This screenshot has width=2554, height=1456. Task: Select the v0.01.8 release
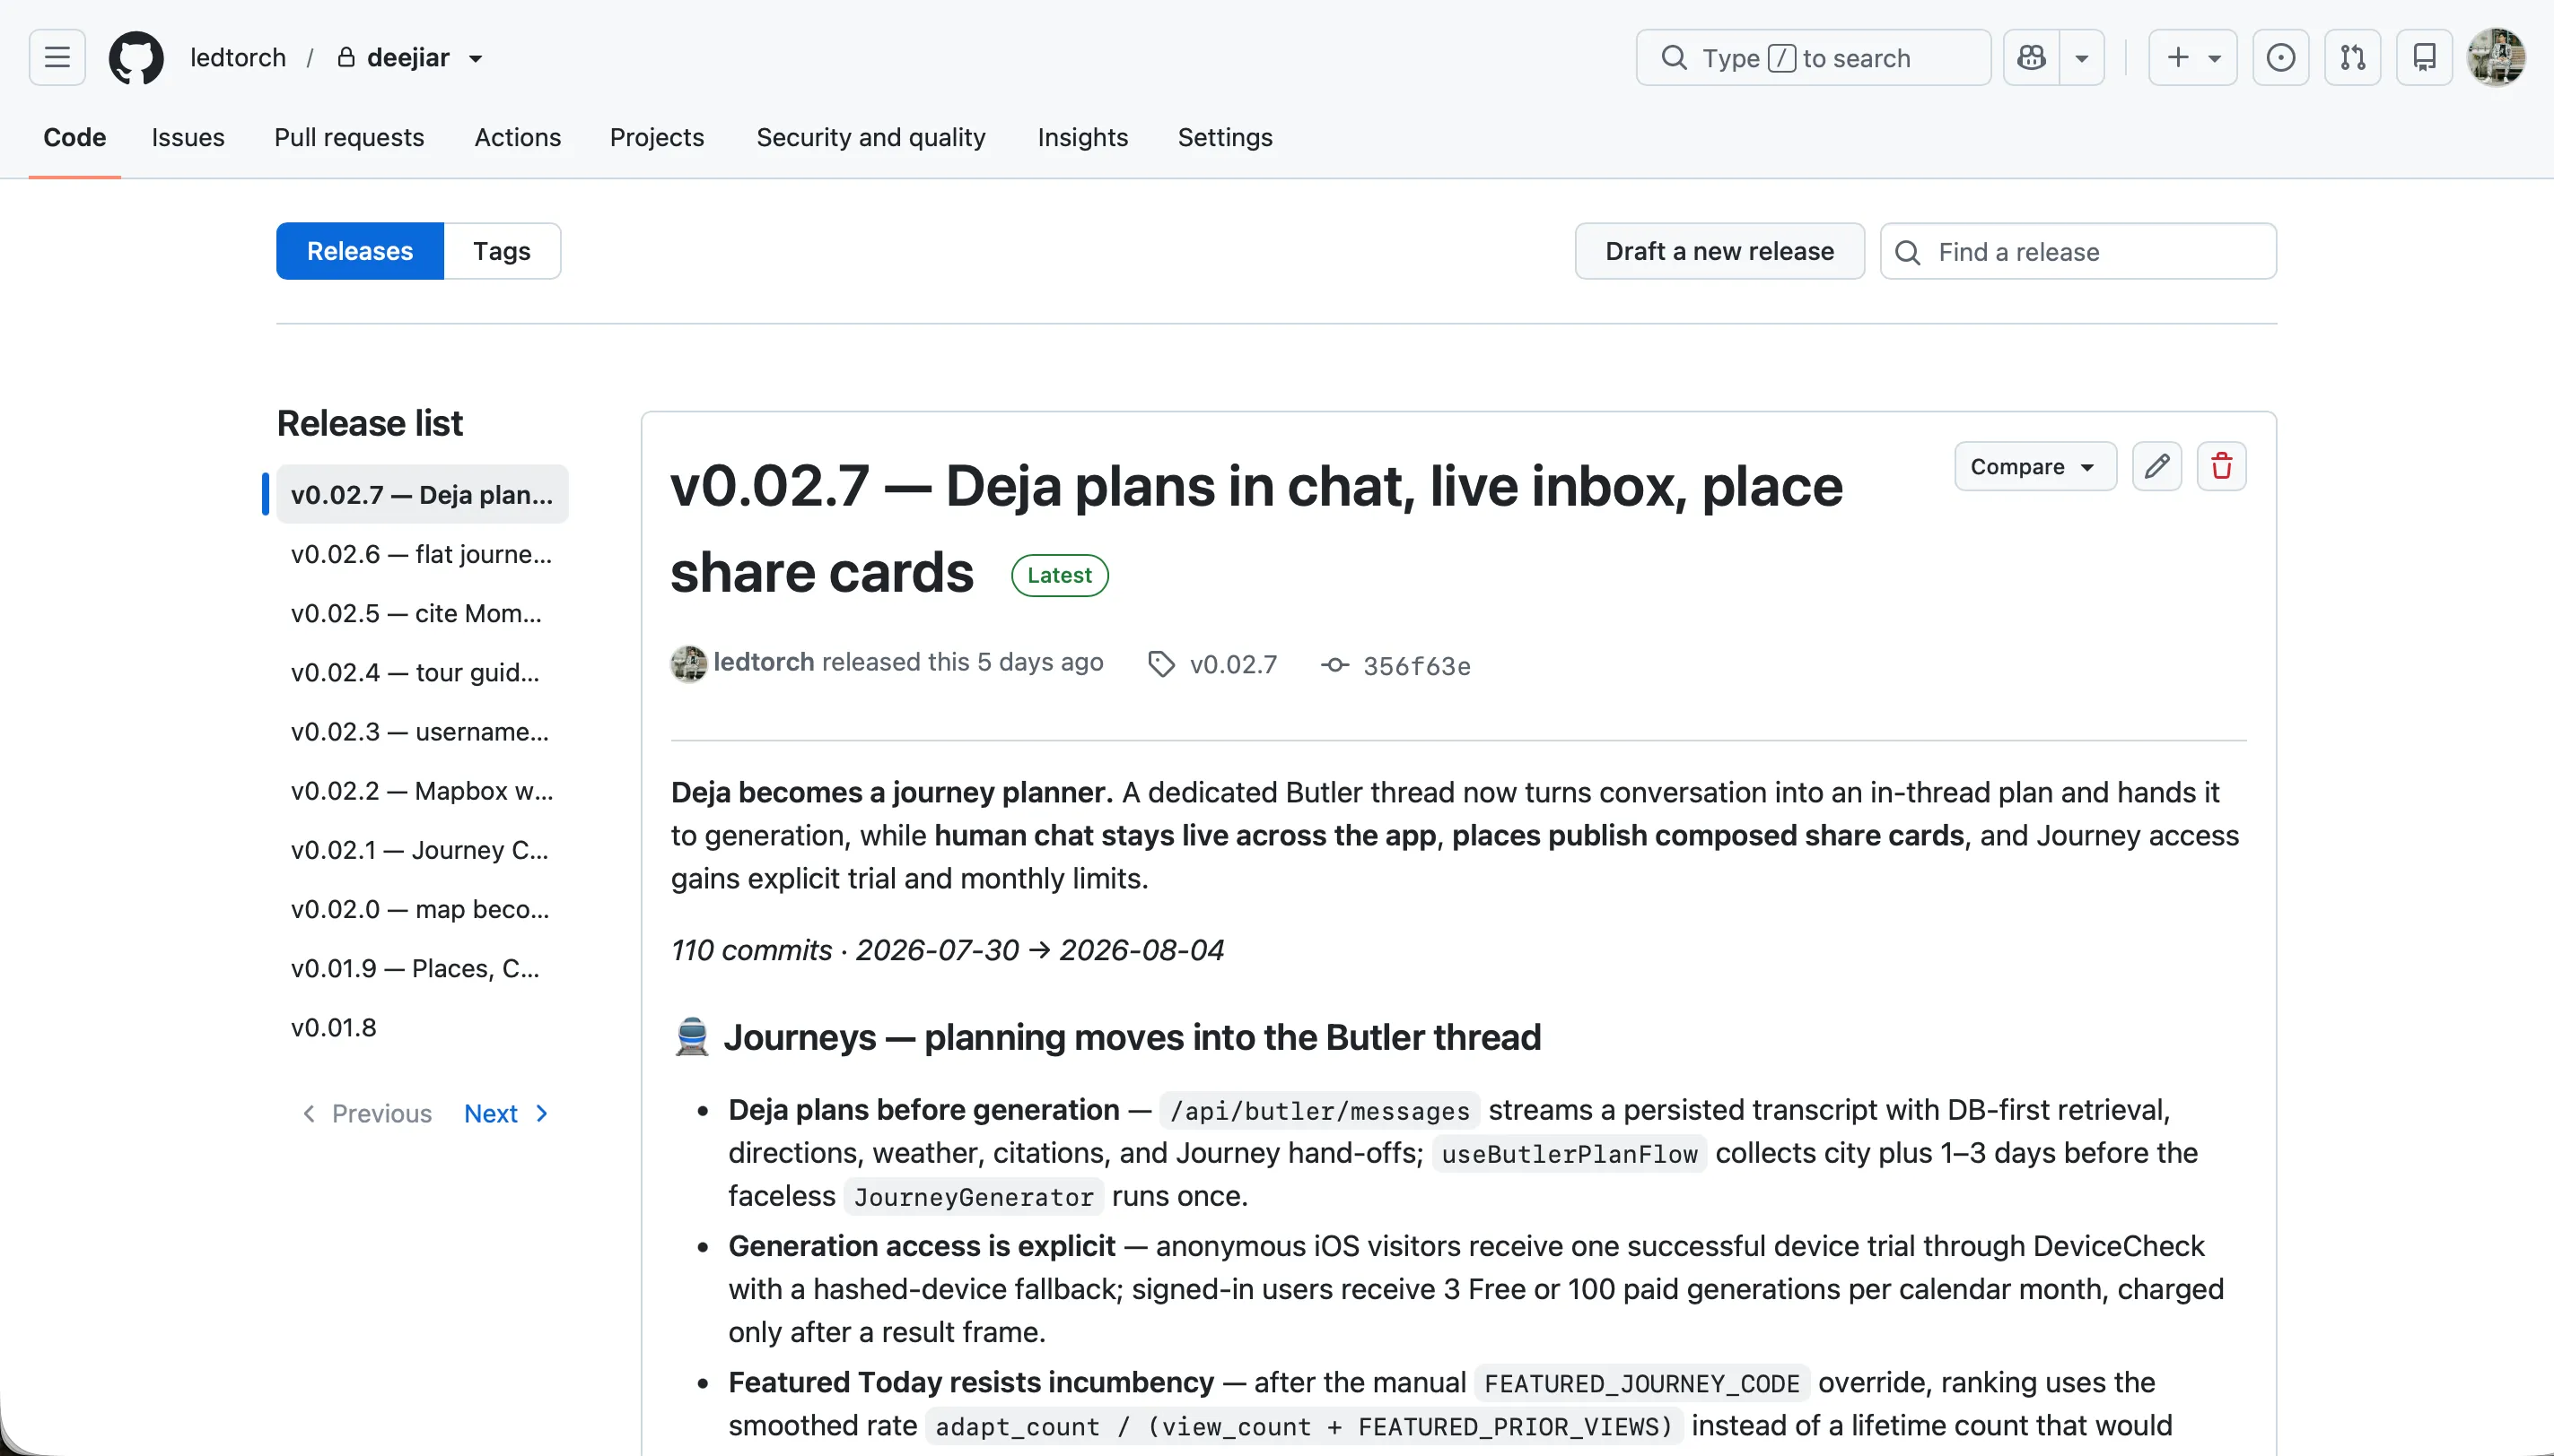click(423, 1027)
